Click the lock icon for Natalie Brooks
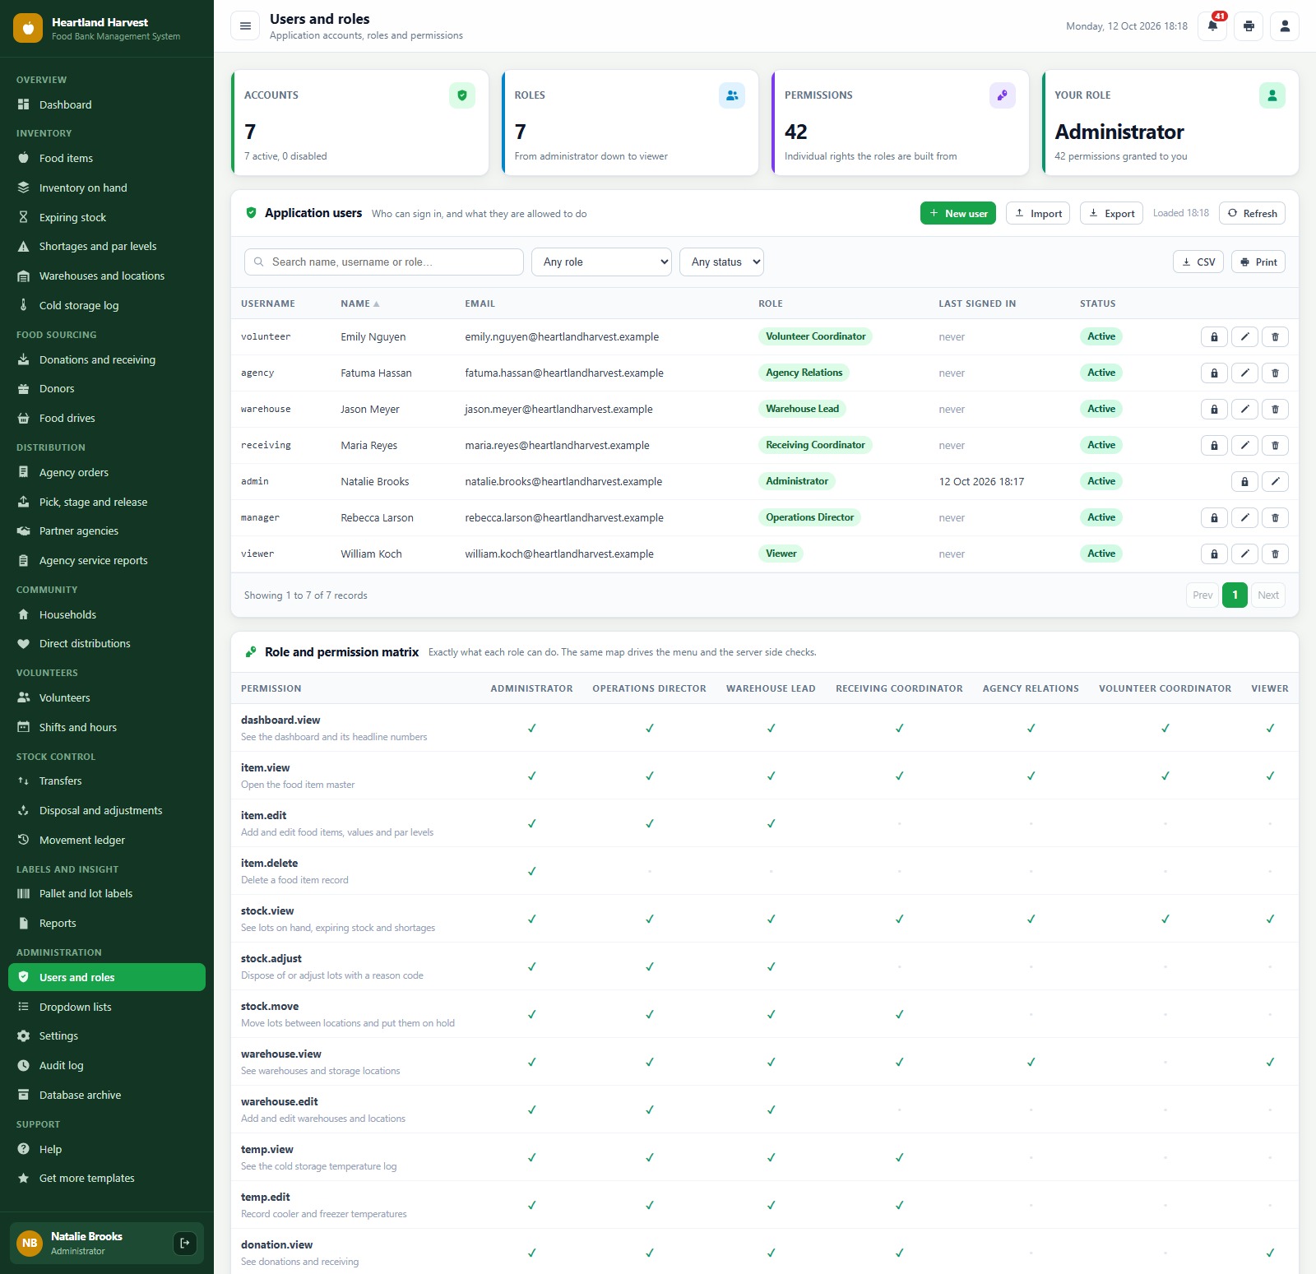 coord(1244,481)
